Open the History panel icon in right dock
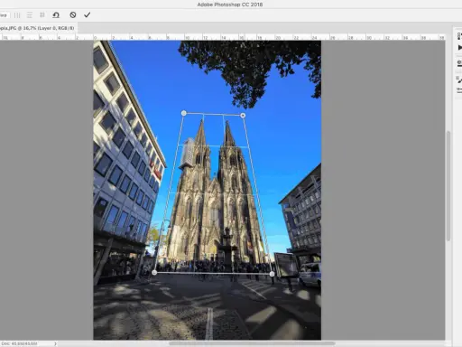462x347 pixels. click(459, 36)
